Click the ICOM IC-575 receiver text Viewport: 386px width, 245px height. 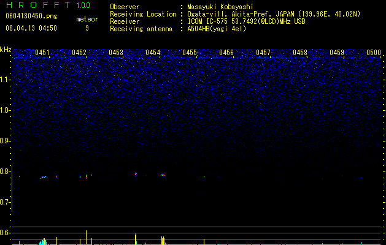coord(246,21)
